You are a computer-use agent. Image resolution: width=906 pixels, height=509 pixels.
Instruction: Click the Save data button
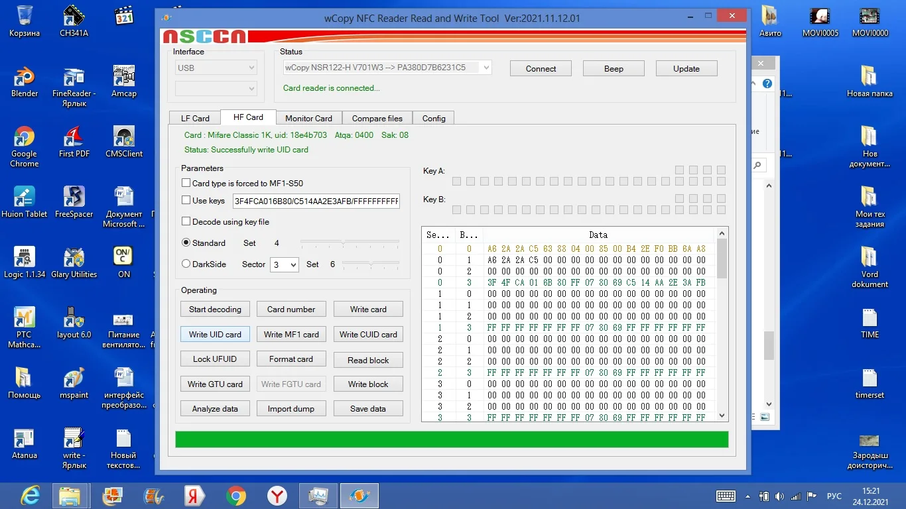[x=368, y=408]
